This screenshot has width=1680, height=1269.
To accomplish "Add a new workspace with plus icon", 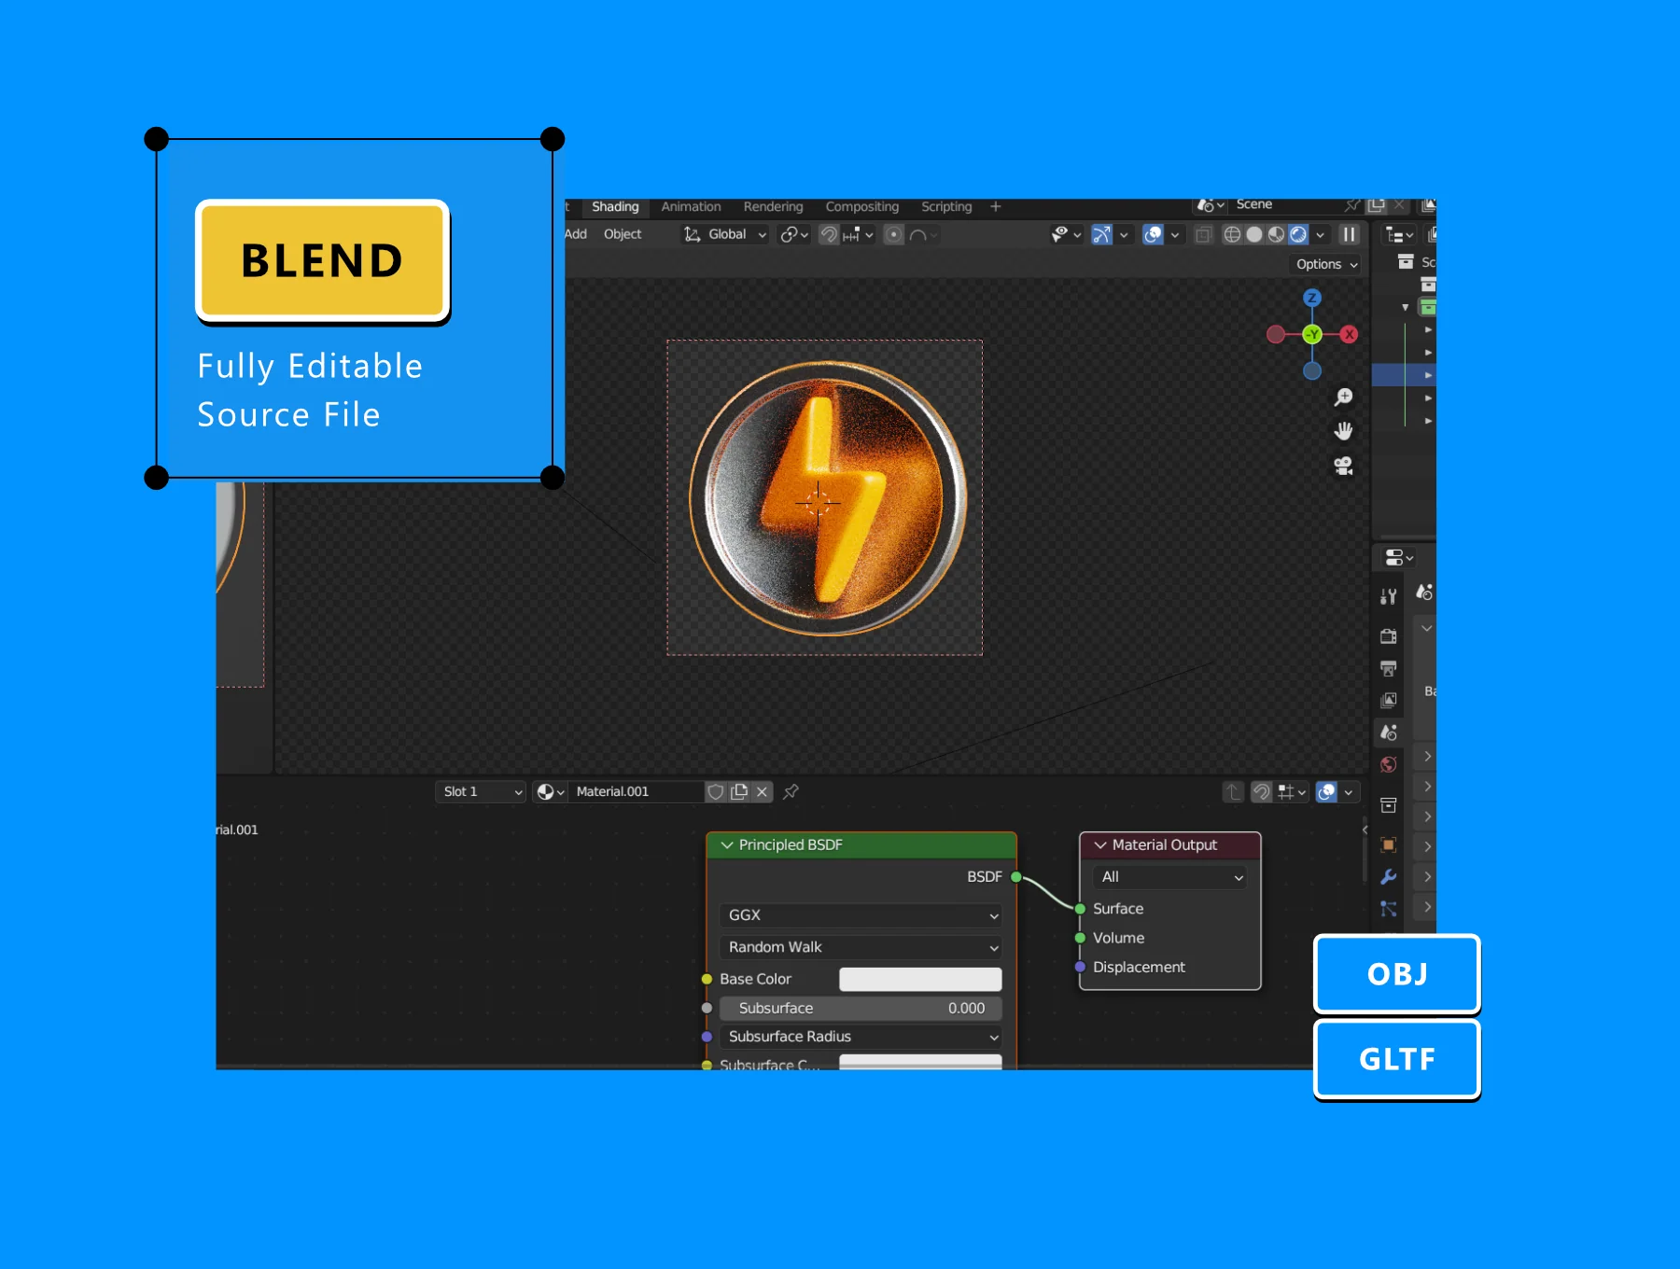I will (x=996, y=207).
